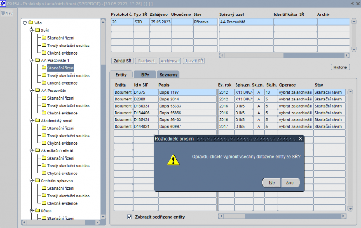
Task: Click the folder icon next to Svět
Action: pos(37,30)
